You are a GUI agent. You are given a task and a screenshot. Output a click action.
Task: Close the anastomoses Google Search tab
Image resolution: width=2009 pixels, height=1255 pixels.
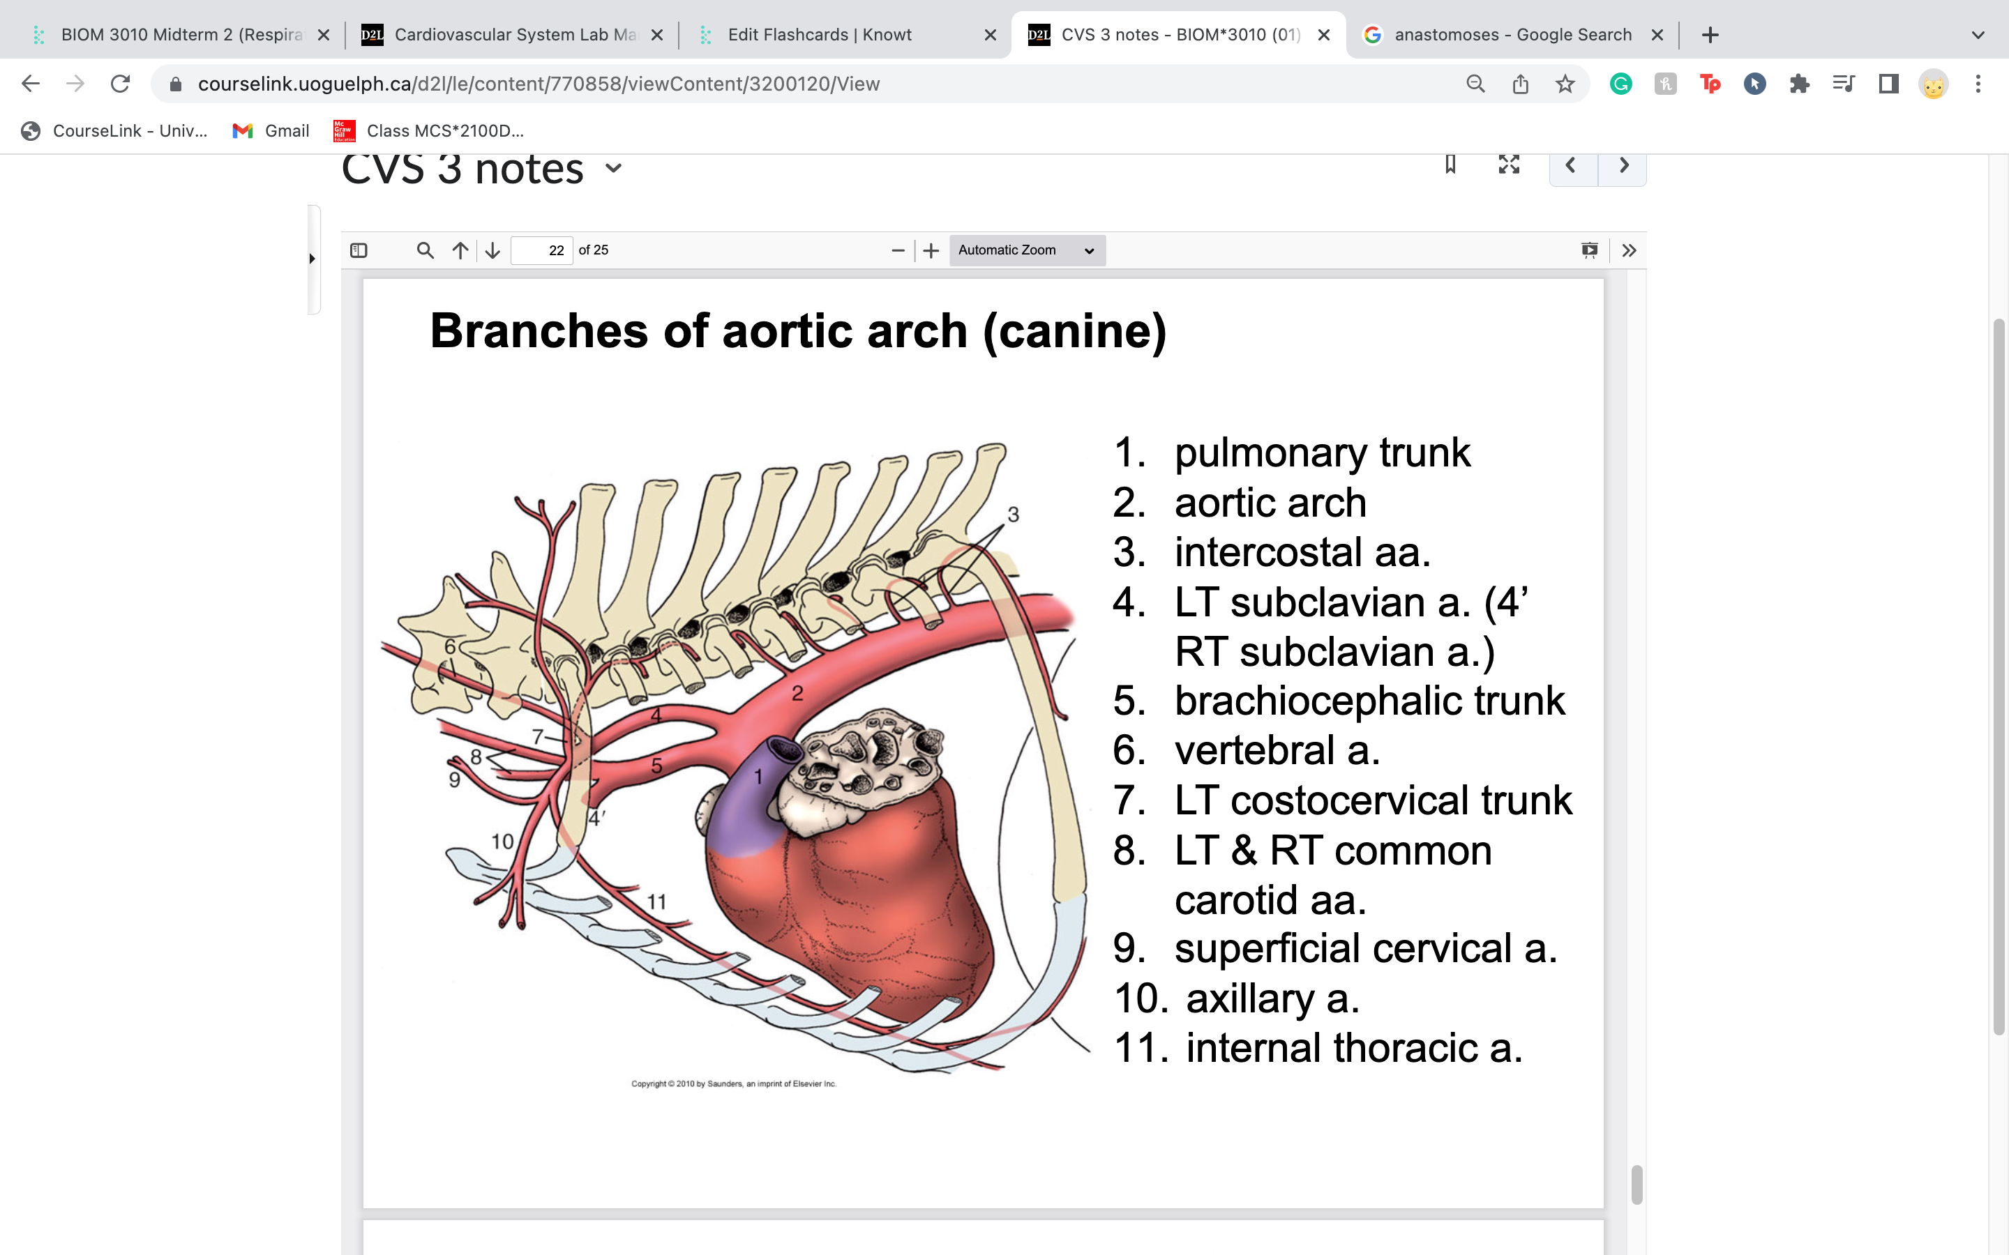1657,35
